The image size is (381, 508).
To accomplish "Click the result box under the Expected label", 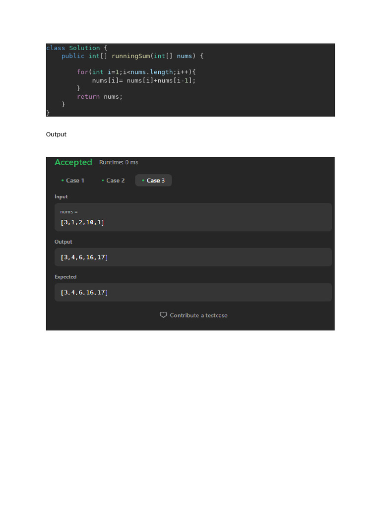I will [193, 292].
